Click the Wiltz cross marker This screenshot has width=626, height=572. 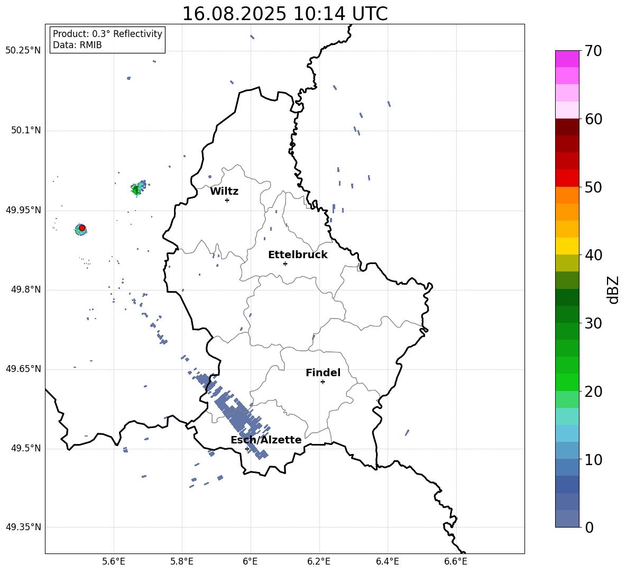[227, 200]
